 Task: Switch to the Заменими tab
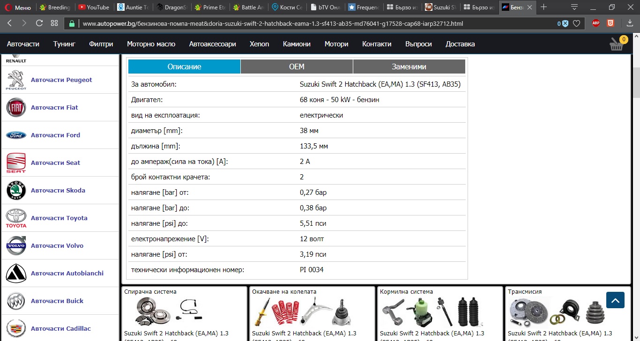coord(409,67)
